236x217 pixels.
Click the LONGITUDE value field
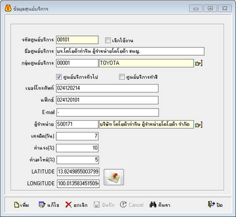pyautogui.click(x=78, y=183)
